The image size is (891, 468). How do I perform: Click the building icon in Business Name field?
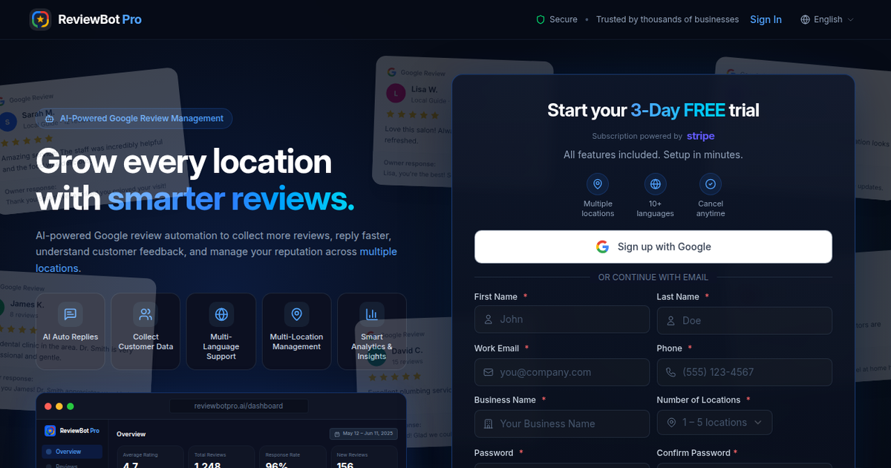click(x=488, y=424)
